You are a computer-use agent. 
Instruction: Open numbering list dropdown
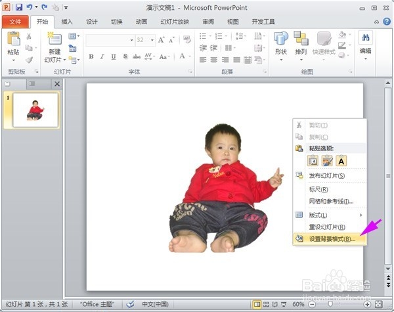point(226,36)
